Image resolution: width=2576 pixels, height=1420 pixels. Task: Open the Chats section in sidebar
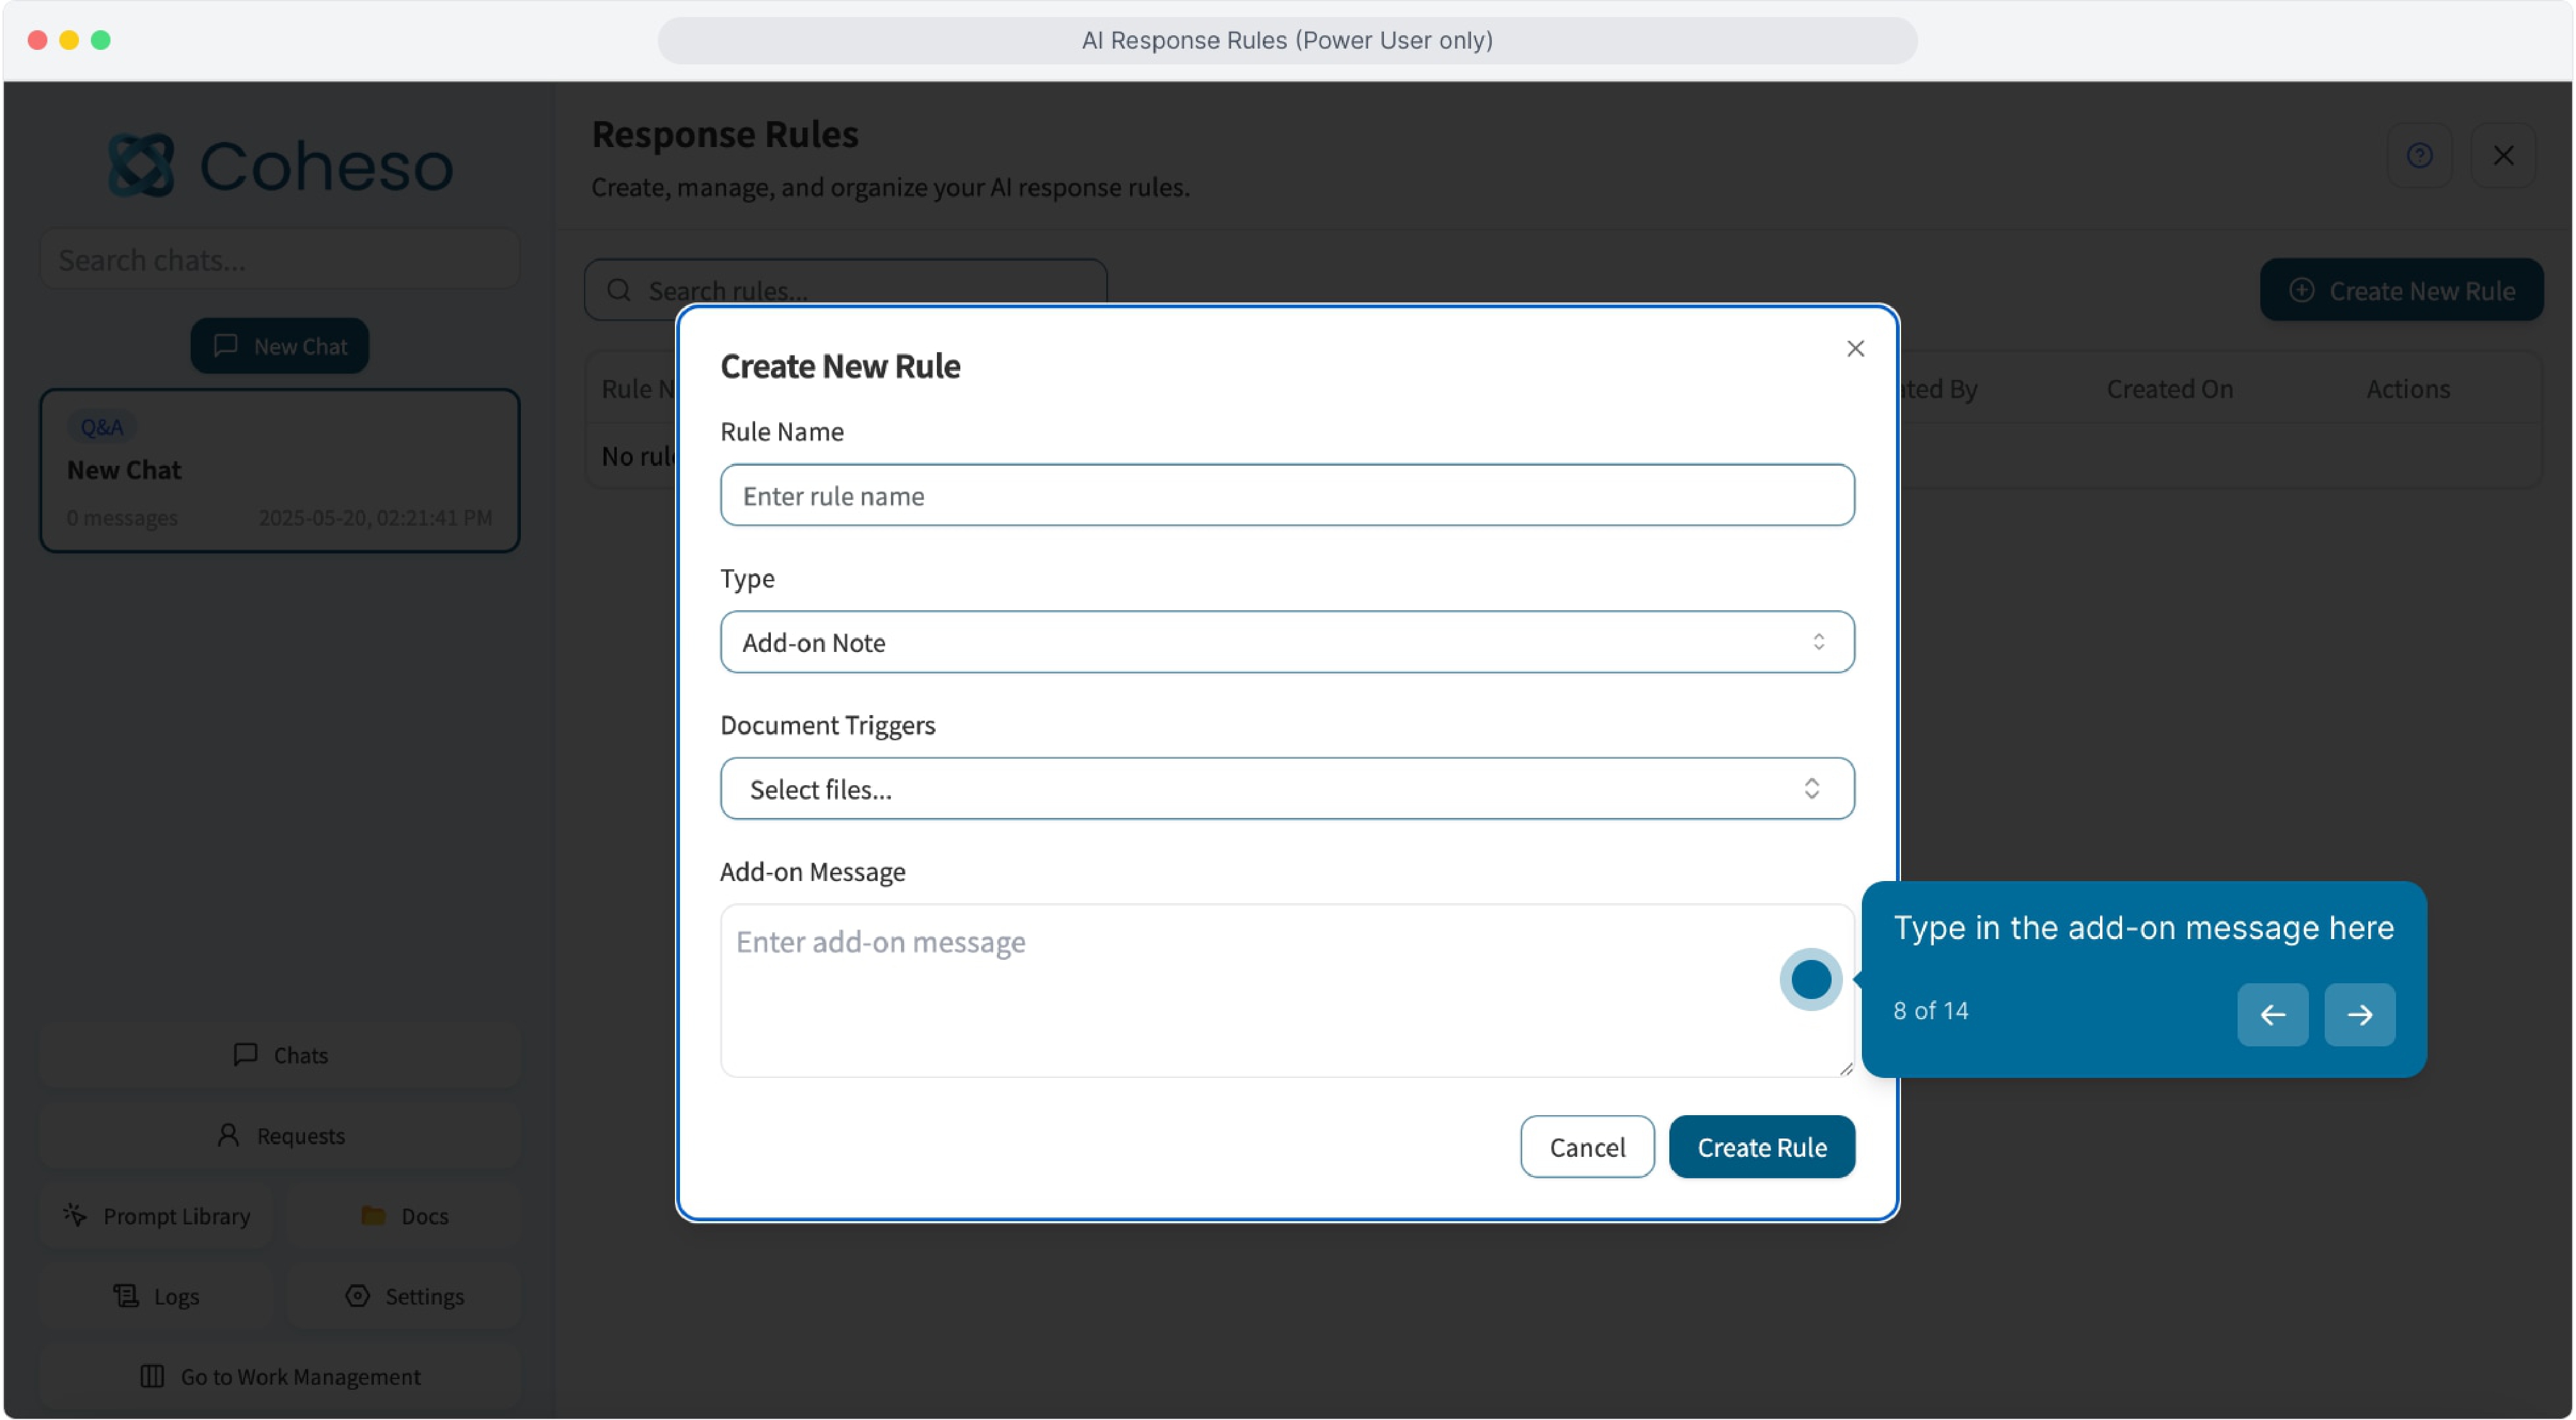coord(280,1055)
